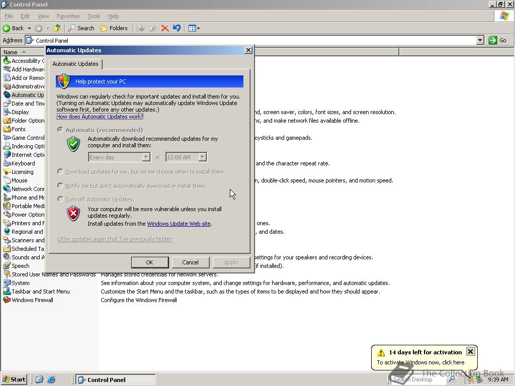The width and height of the screenshot is (515, 386).
Task: Select the Taskbar and Start Menu icon
Action: point(7,291)
